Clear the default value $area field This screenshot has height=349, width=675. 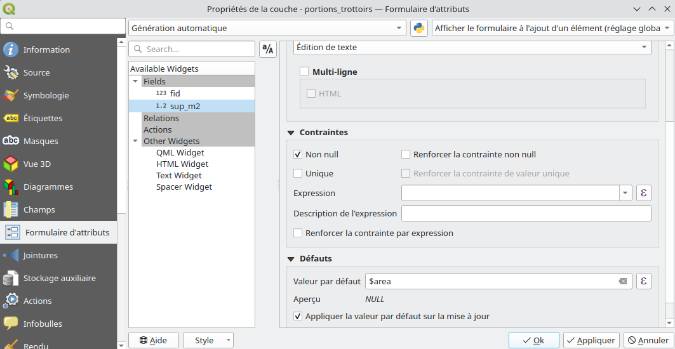pyautogui.click(x=623, y=281)
